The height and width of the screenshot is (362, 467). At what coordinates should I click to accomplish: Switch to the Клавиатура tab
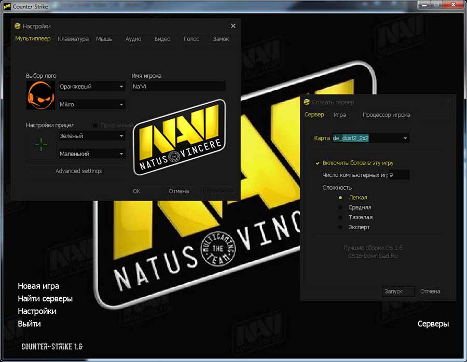pos(73,39)
